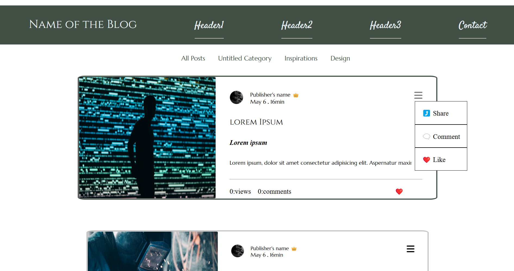514x271 pixels.
Task: Open the silhouette post thumbnail
Action: coord(147,138)
